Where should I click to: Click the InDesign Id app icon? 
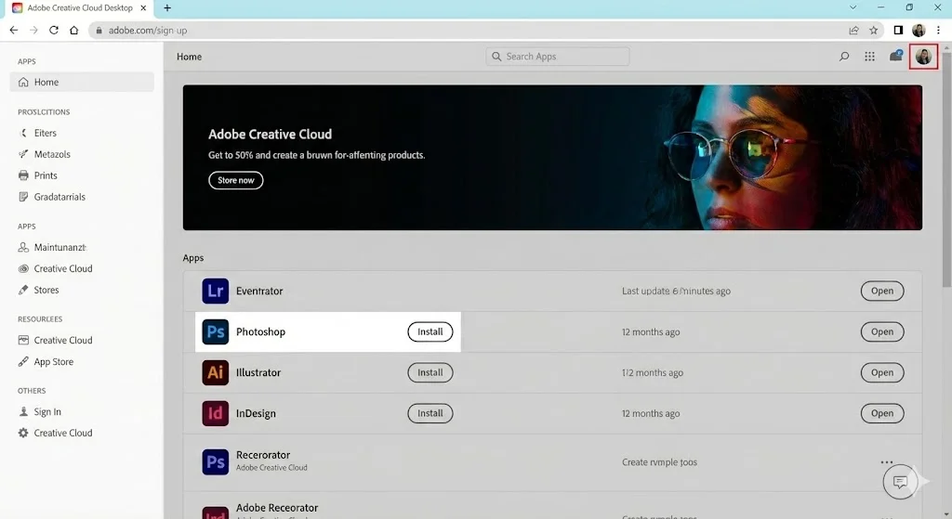click(215, 414)
